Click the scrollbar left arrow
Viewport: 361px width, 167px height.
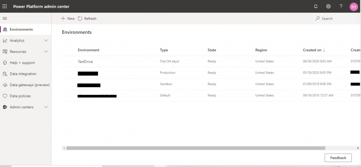[64, 148]
